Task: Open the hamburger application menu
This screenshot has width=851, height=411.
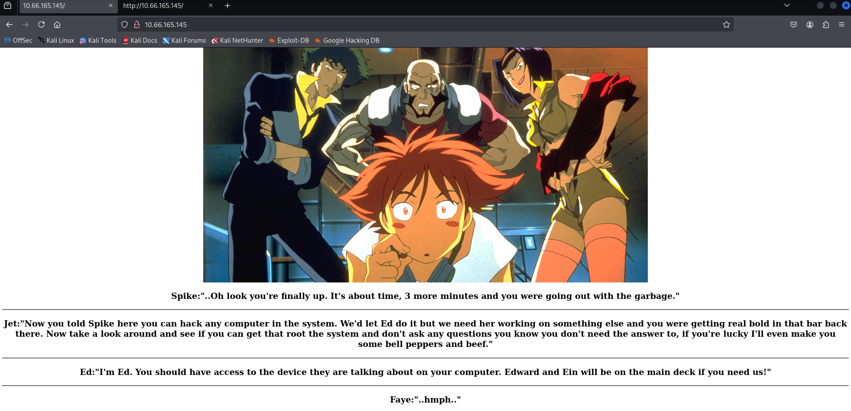Action: tap(841, 24)
